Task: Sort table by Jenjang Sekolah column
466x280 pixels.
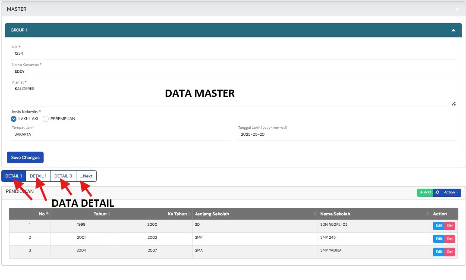Action: (255, 214)
